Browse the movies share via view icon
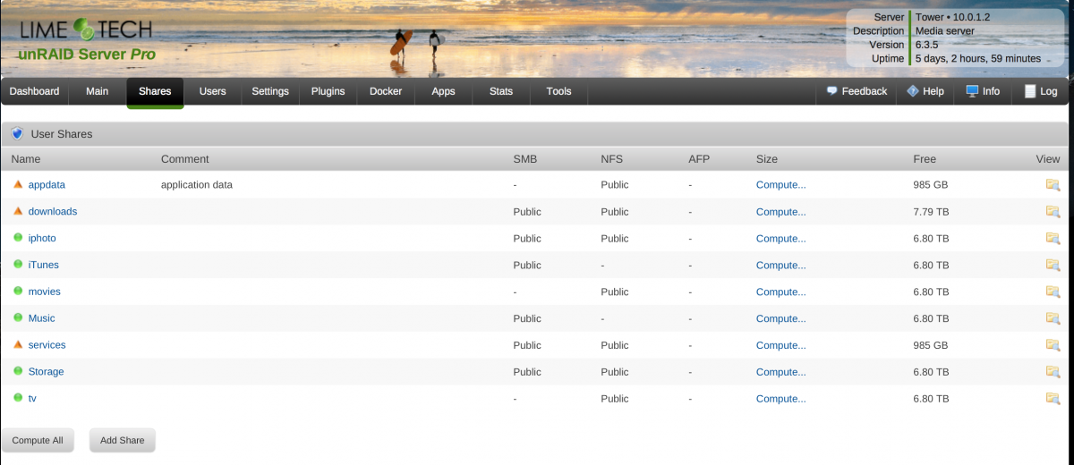Image resolution: width=1074 pixels, height=465 pixels. point(1053,292)
